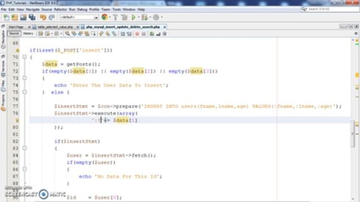Switch to History view button
Image resolution: width=360 pixels, height=202 pixels.
point(28,34)
